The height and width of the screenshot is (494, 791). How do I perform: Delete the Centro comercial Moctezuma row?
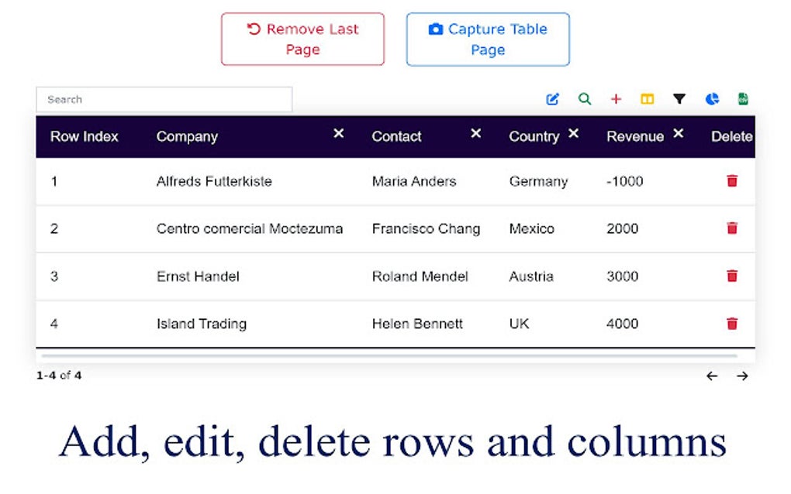click(732, 228)
